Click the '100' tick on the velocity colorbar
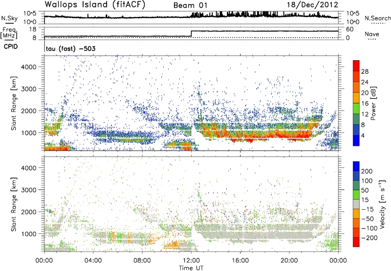Screen dimensions: 391x271 pyautogui.click(x=367, y=181)
